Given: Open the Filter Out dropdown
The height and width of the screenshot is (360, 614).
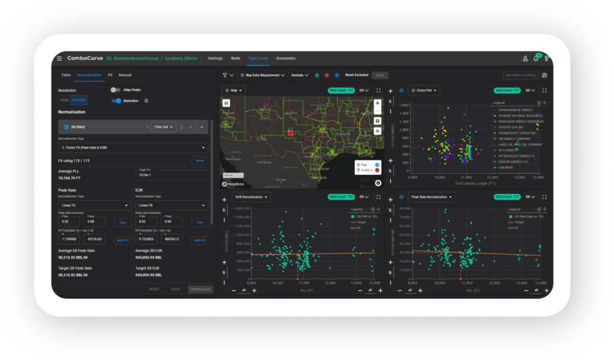Looking at the screenshot, I should (x=163, y=127).
